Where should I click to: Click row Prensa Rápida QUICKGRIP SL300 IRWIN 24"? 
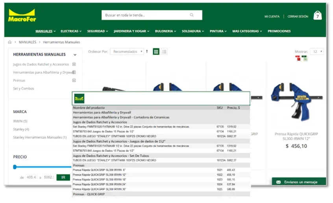pyautogui.click(x=161, y=185)
